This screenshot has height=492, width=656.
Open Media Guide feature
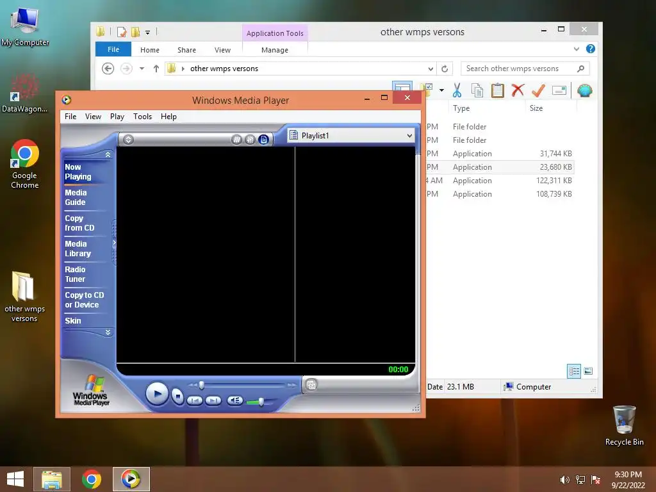[76, 197]
